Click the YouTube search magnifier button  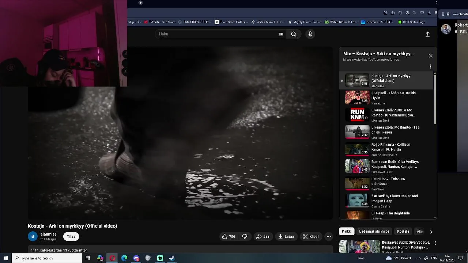294,34
